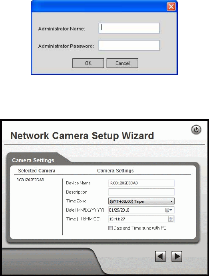
Task: Advance with the right arrow button
Action: point(177,256)
